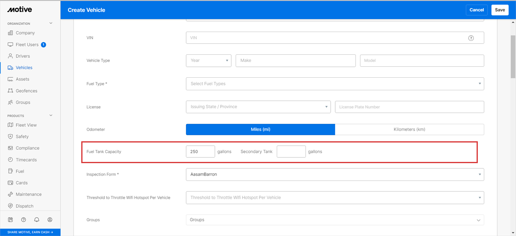
Task: Select Miles (mi) odometer unit
Action: 260,130
